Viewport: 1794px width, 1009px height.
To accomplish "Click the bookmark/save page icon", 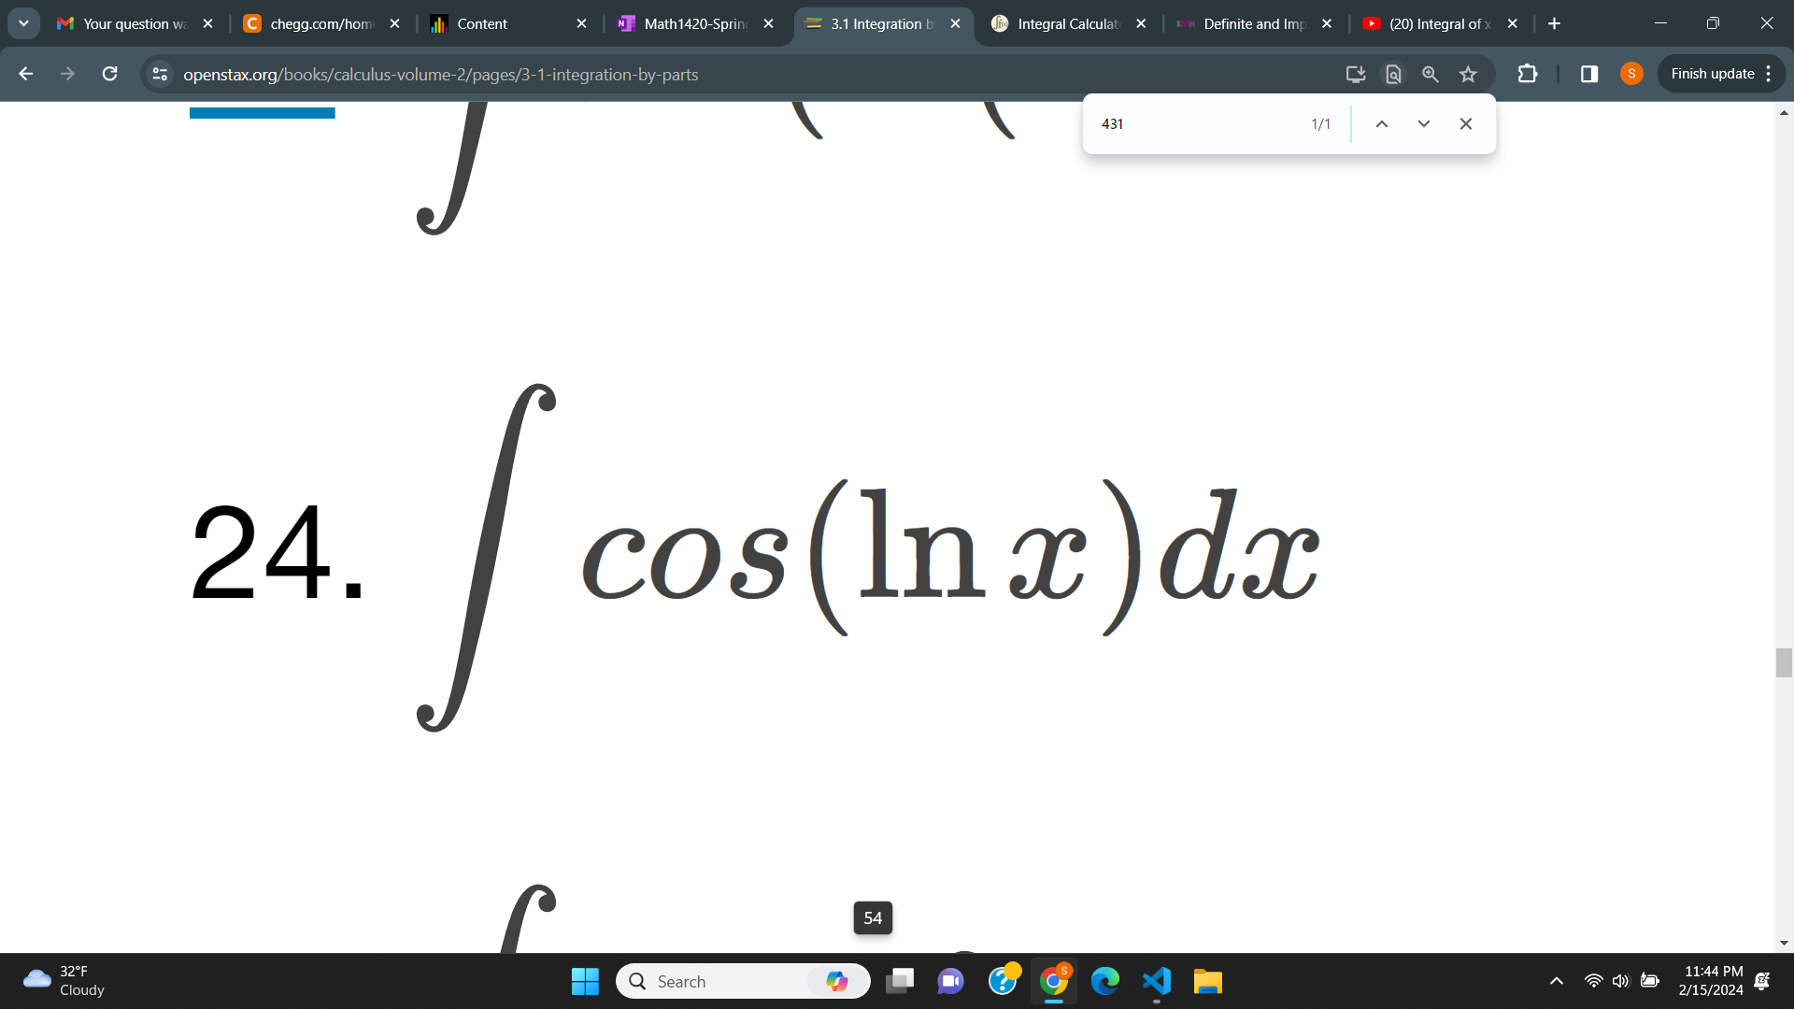I will [1469, 74].
